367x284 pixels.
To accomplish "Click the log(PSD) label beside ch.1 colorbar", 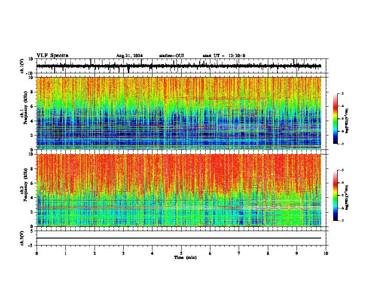I will pyautogui.click(x=347, y=121).
